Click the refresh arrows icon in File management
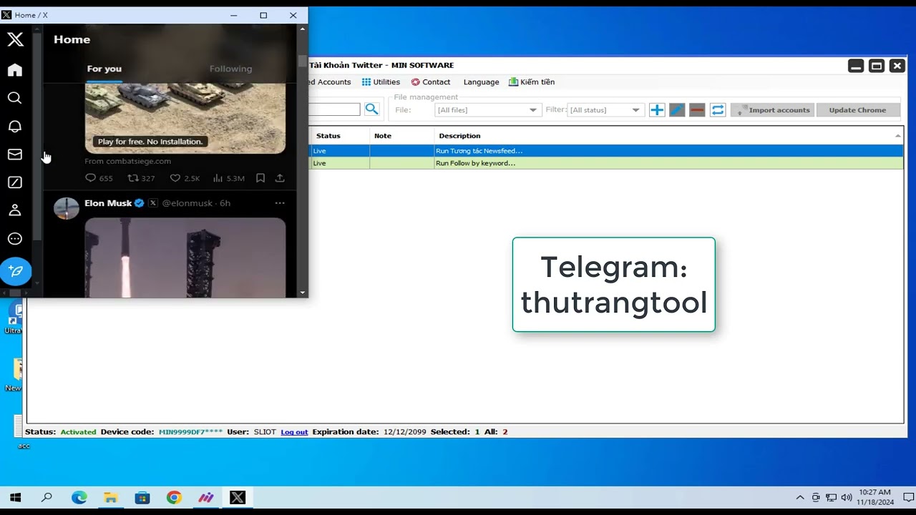 (x=718, y=110)
